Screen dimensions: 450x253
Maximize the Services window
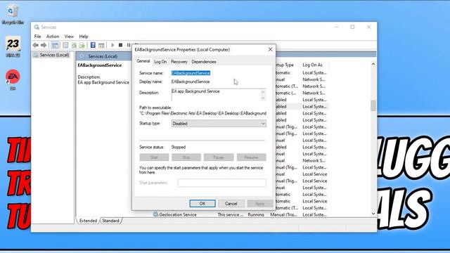coord(352,27)
